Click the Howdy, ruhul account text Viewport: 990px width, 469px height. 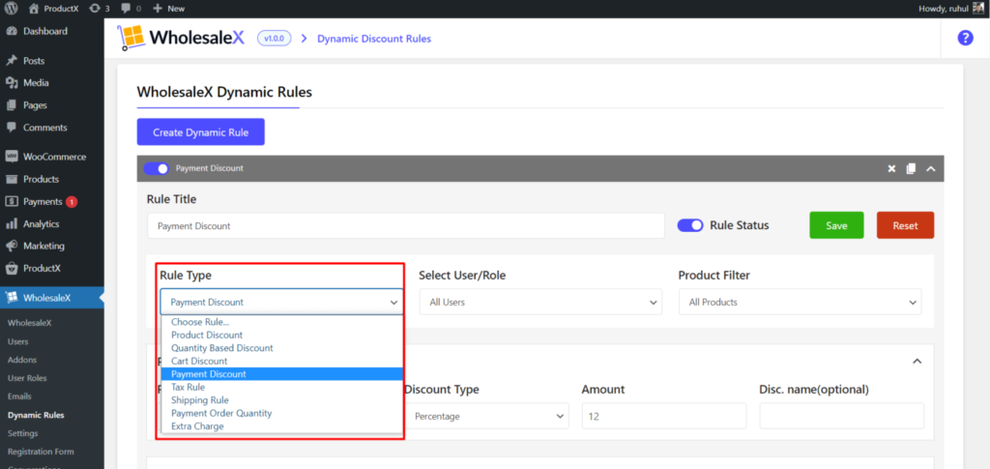[x=944, y=9]
